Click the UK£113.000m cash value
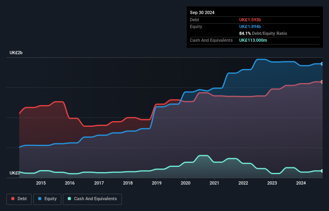 (253, 40)
